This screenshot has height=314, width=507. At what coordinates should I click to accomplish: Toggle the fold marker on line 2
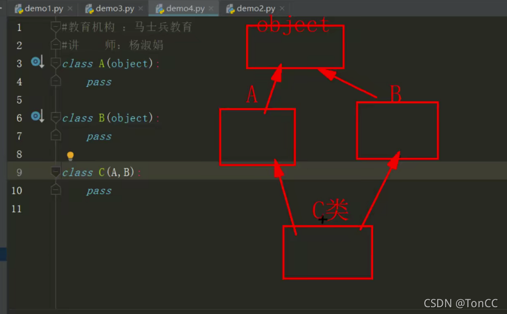coord(56,45)
